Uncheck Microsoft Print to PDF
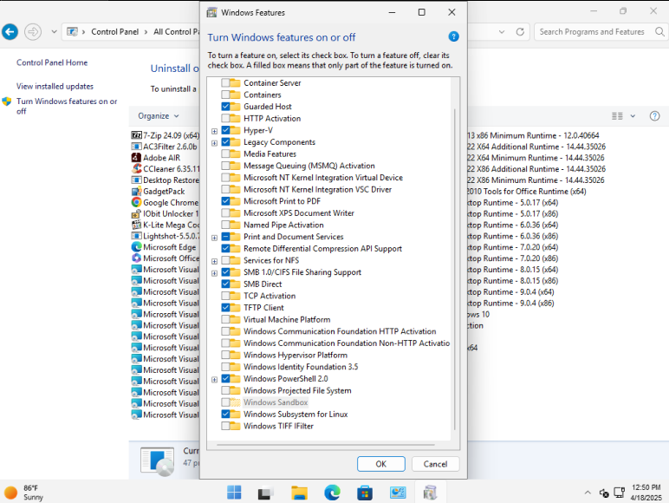 point(225,201)
